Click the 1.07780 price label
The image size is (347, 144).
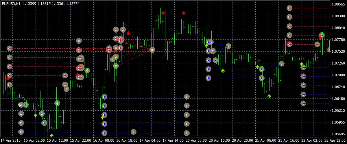tap(338, 40)
